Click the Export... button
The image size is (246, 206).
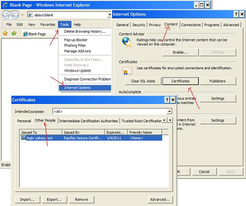[55, 200]
